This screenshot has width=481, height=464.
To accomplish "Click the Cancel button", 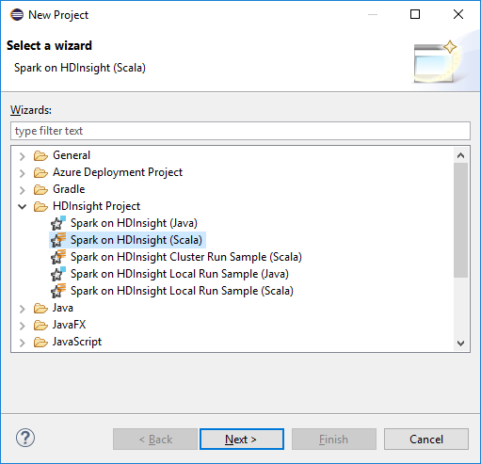I will click(x=426, y=439).
